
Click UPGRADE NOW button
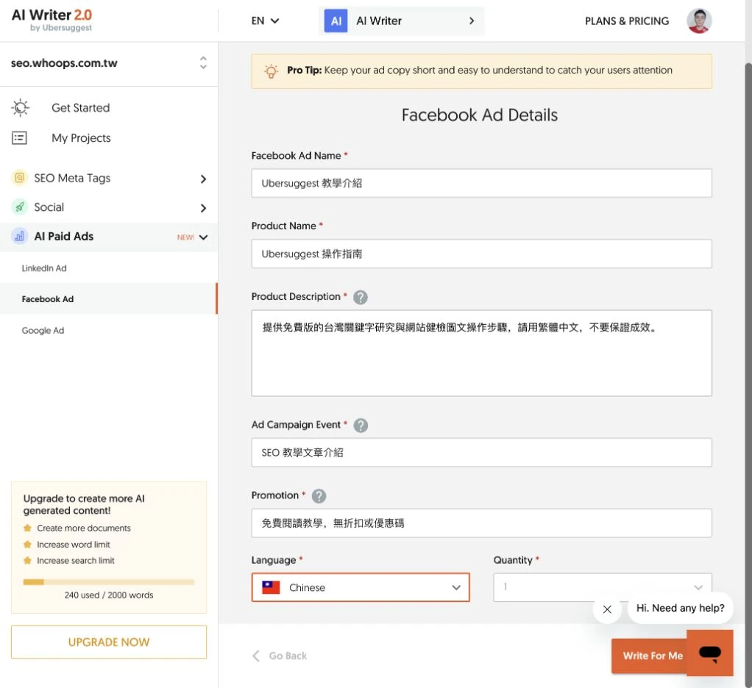(109, 642)
